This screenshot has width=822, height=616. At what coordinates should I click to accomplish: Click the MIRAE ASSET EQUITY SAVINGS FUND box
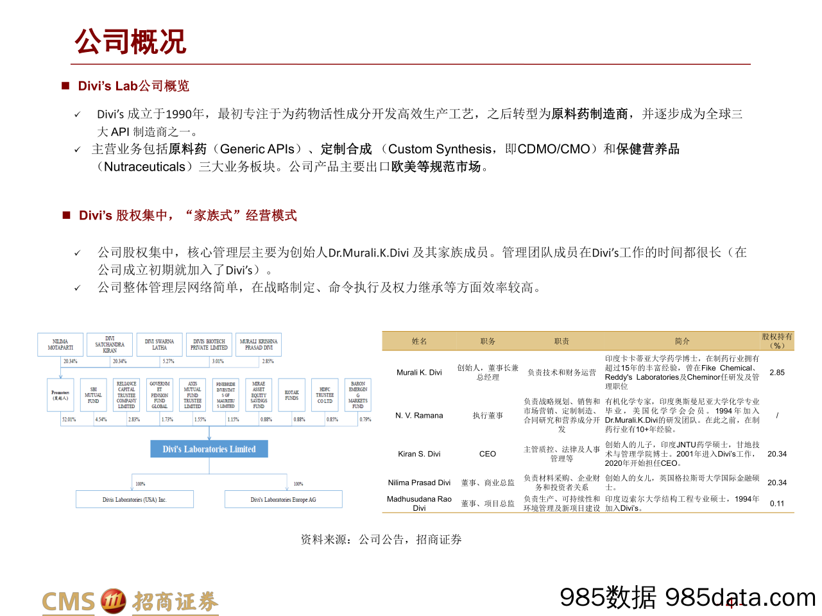click(259, 395)
